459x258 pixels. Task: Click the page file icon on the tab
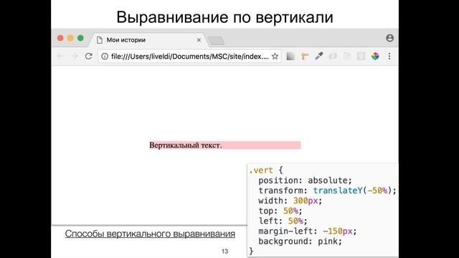click(x=100, y=40)
